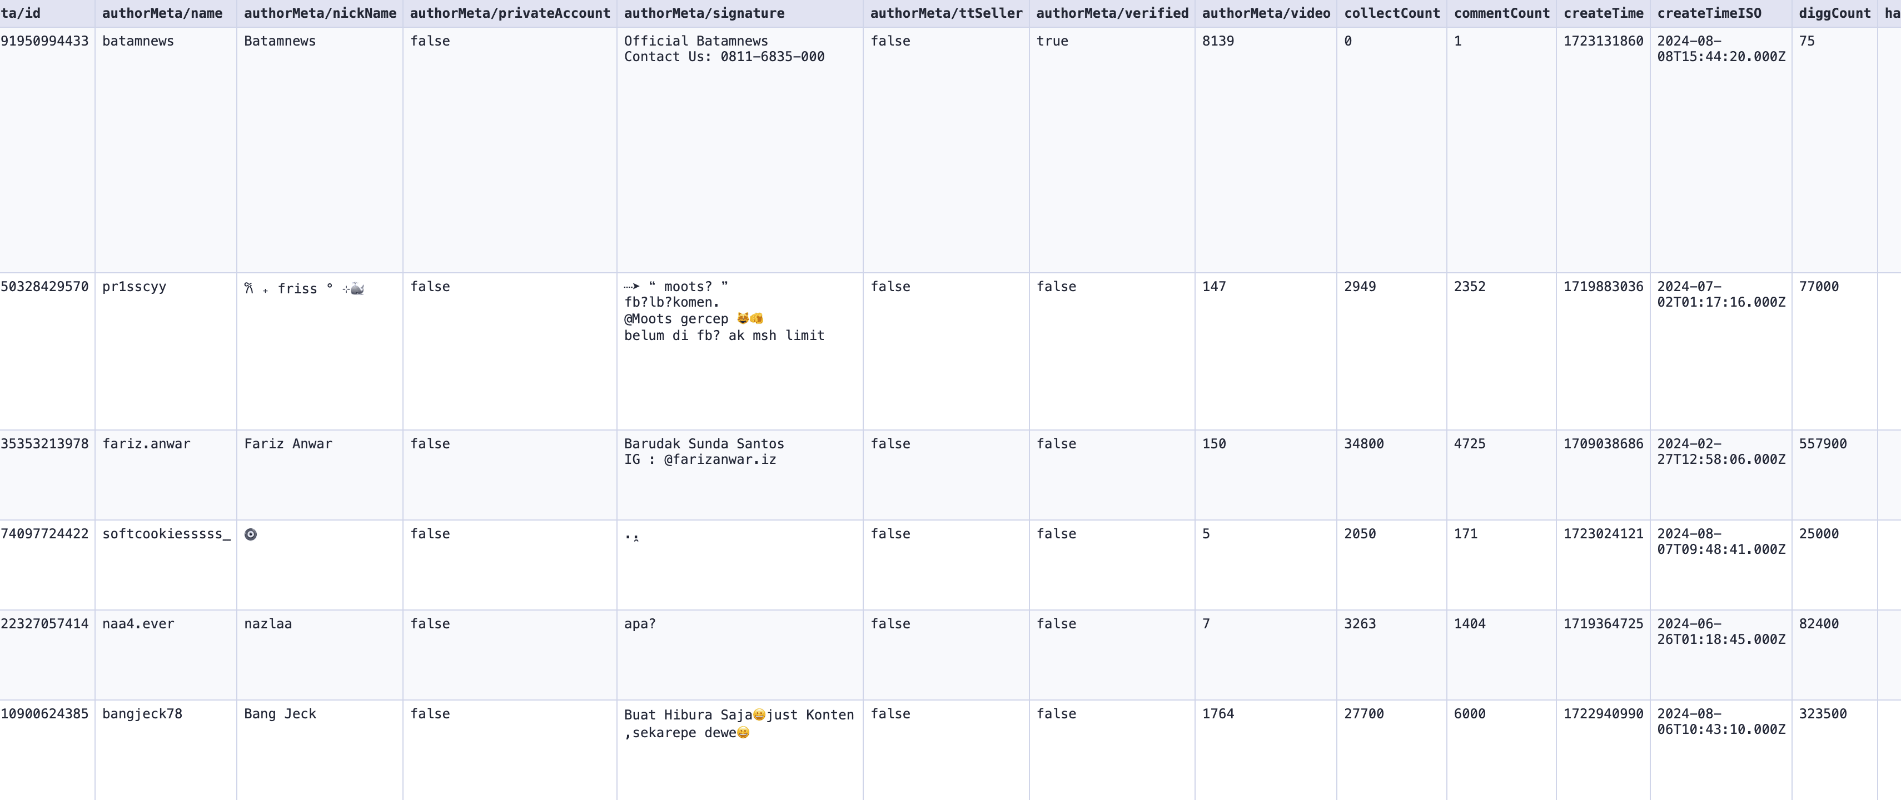Select the Bang Jeck nickname cell
Screen dimensions: 1901x800
[x=280, y=714]
